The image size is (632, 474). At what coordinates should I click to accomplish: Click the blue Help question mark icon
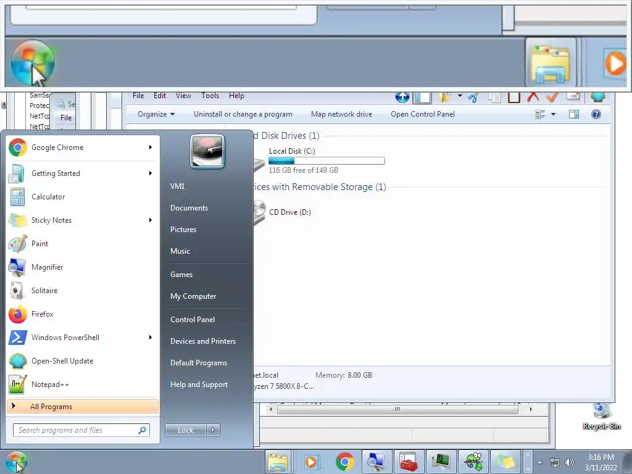[x=596, y=114]
